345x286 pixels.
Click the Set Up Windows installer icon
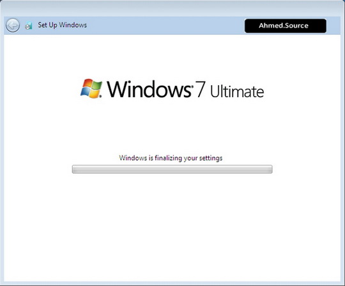(x=29, y=26)
